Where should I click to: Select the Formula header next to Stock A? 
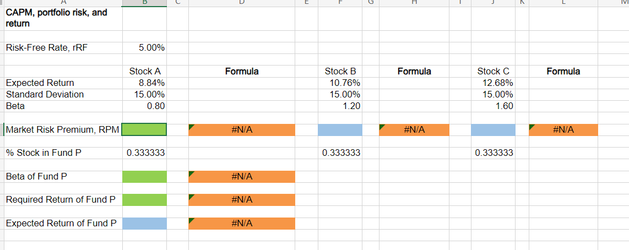241,72
